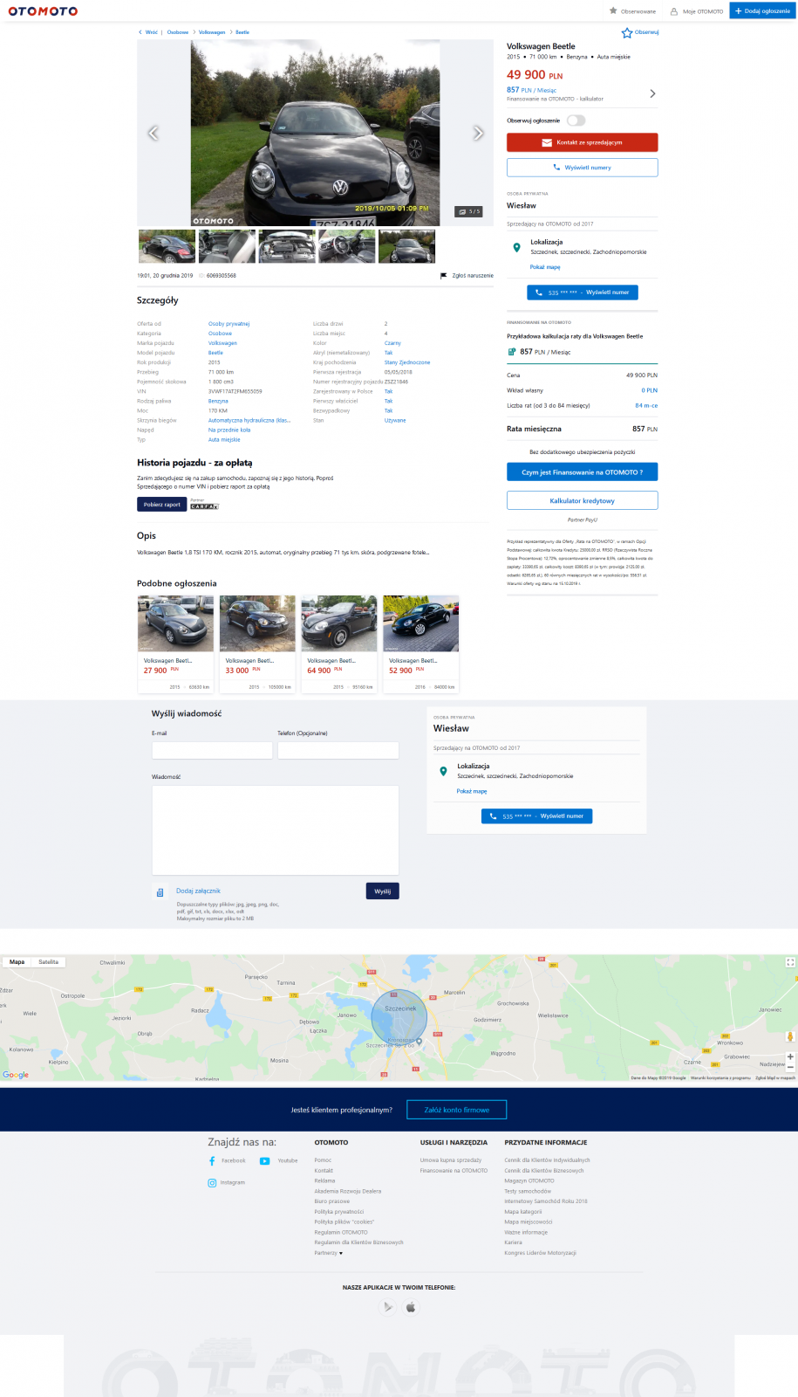Click the Facebook icon in footer
This screenshot has height=1397, width=798.
[x=212, y=1161]
